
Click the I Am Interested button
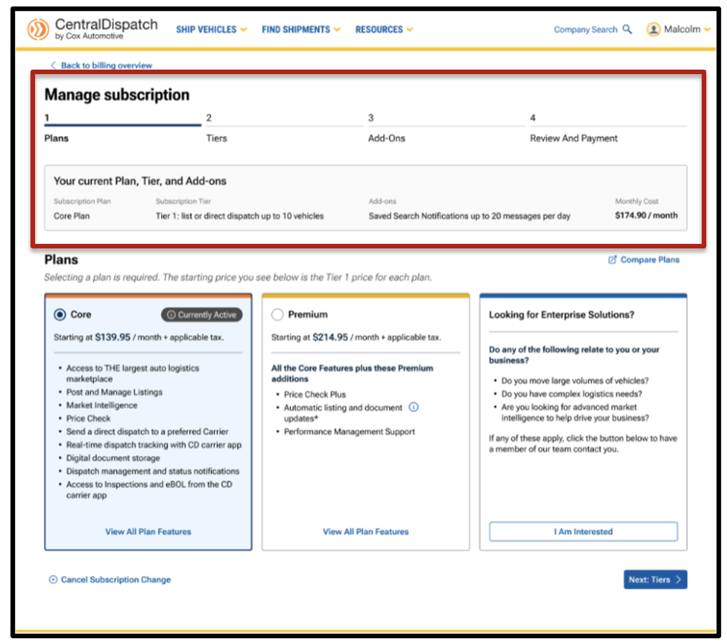[583, 531]
